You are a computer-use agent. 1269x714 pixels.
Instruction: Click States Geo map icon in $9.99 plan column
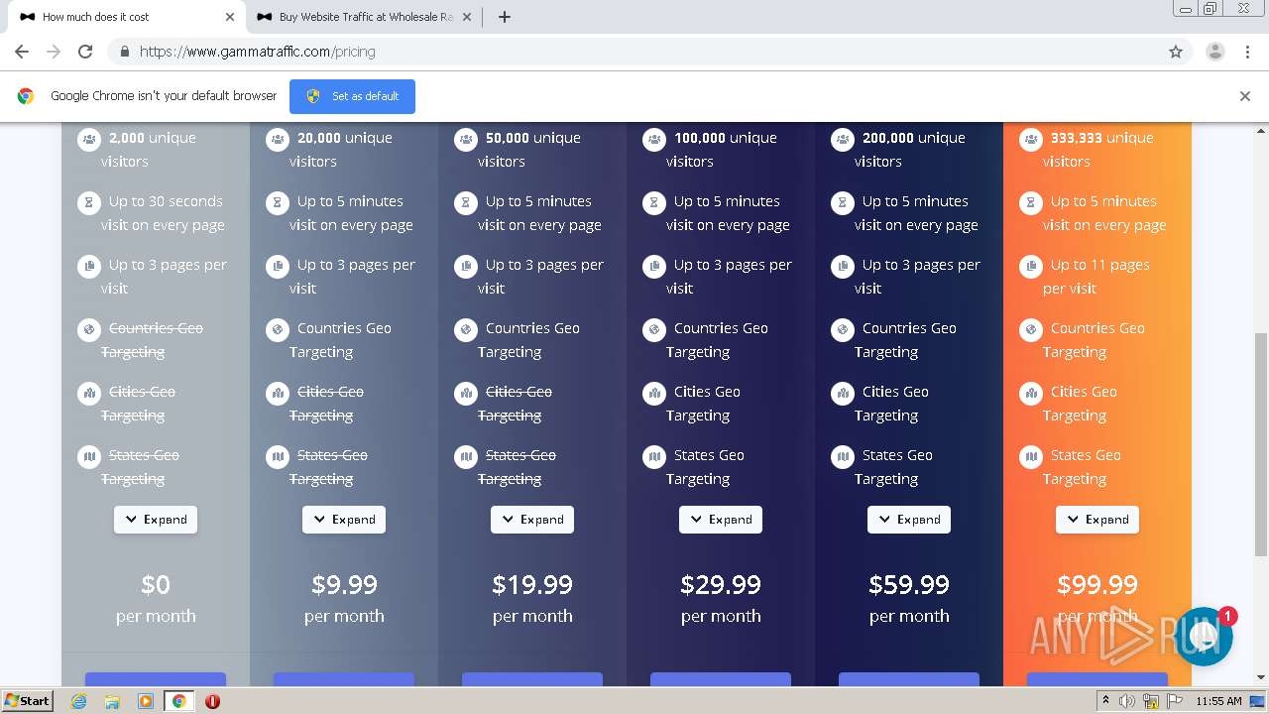tap(278, 456)
